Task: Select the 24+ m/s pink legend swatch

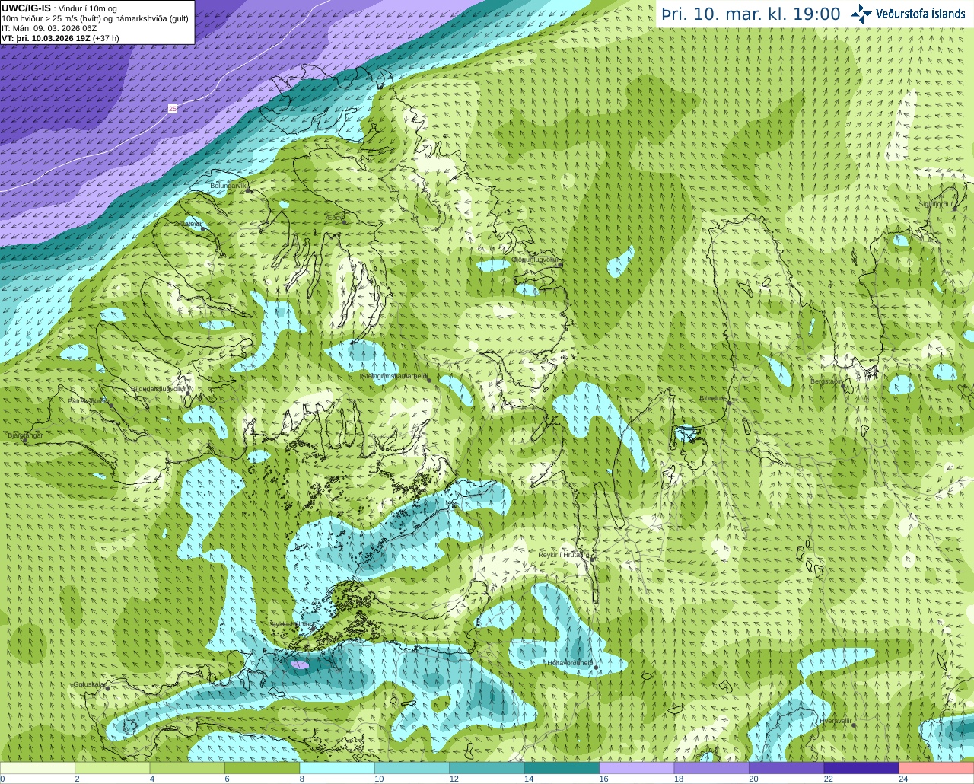Action: pos(936,768)
